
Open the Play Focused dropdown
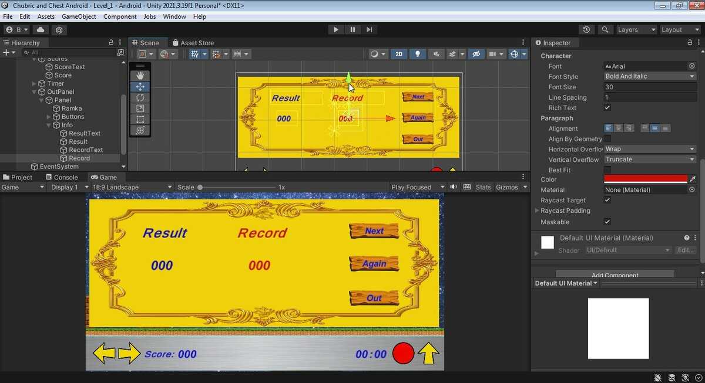pos(418,187)
